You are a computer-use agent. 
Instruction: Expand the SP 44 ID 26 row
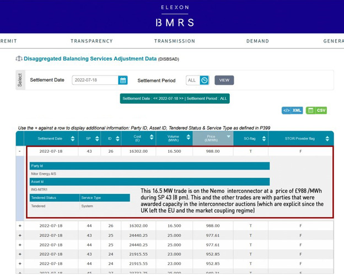(x=20, y=225)
